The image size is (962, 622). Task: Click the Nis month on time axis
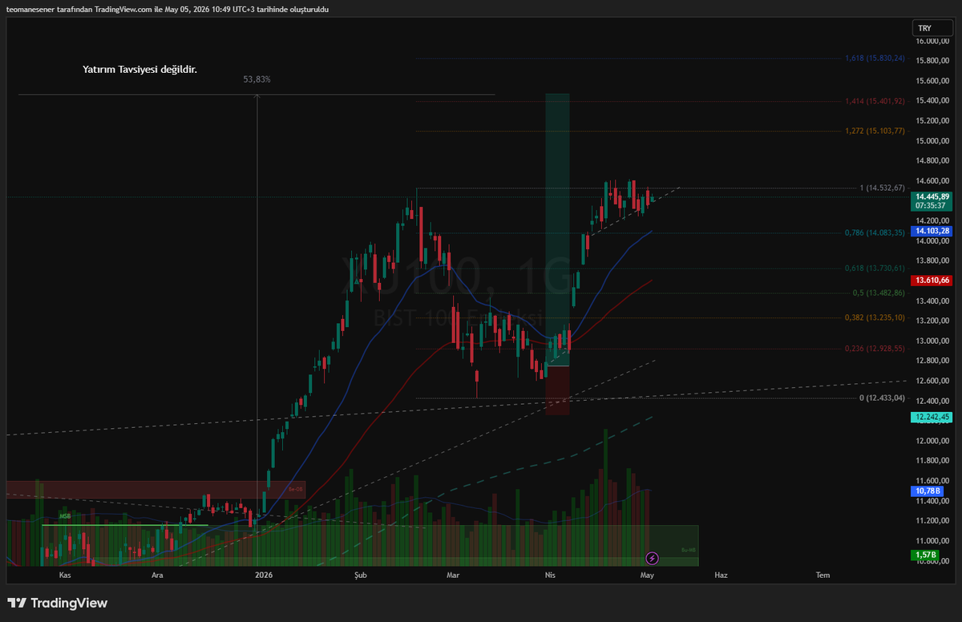point(550,576)
